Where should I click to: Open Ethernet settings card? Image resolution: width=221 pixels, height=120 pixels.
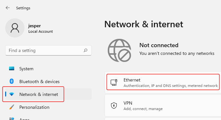(x=163, y=82)
